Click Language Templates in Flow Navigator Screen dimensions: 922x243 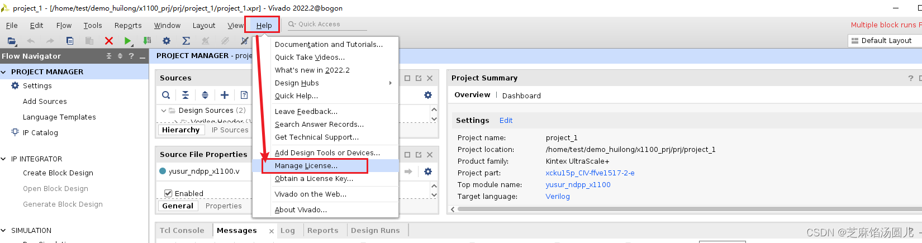(59, 117)
